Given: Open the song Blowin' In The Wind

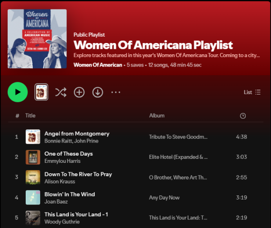Looking at the screenshot, I should pos(70,194).
